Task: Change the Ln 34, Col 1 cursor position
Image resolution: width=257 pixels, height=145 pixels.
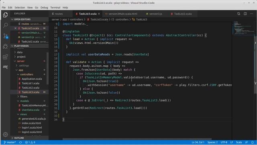Action: pyautogui.click(x=198, y=142)
